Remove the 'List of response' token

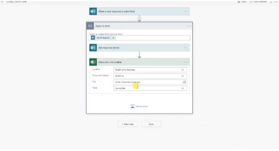coord(113,38)
